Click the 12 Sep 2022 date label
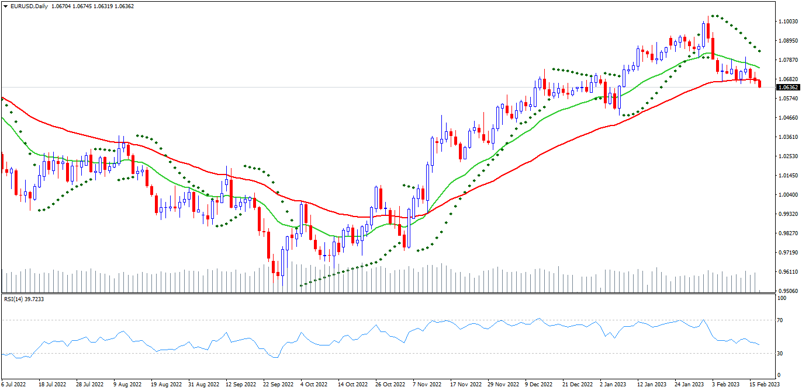 click(x=241, y=385)
